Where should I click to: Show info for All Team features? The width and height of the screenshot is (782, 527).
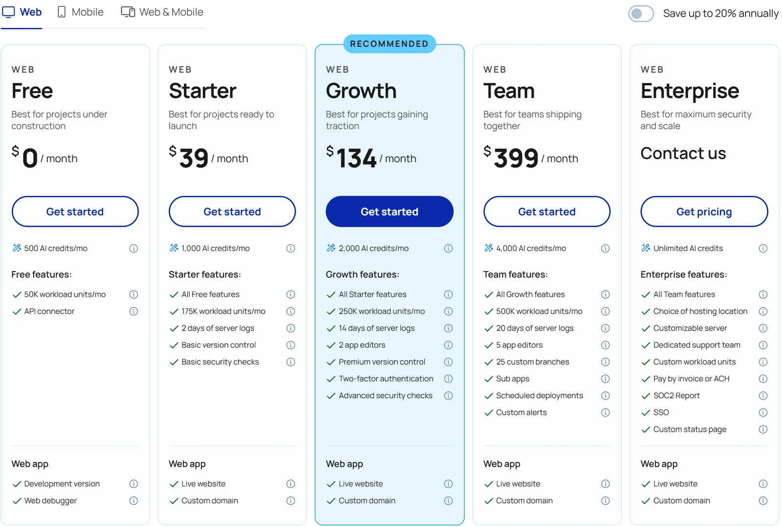click(763, 295)
